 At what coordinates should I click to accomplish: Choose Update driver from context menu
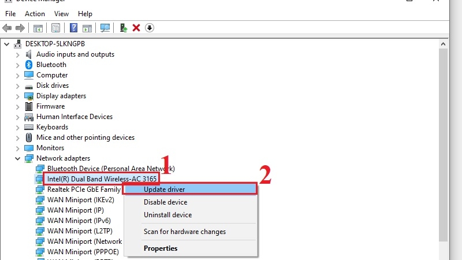[x=190, y=190]
